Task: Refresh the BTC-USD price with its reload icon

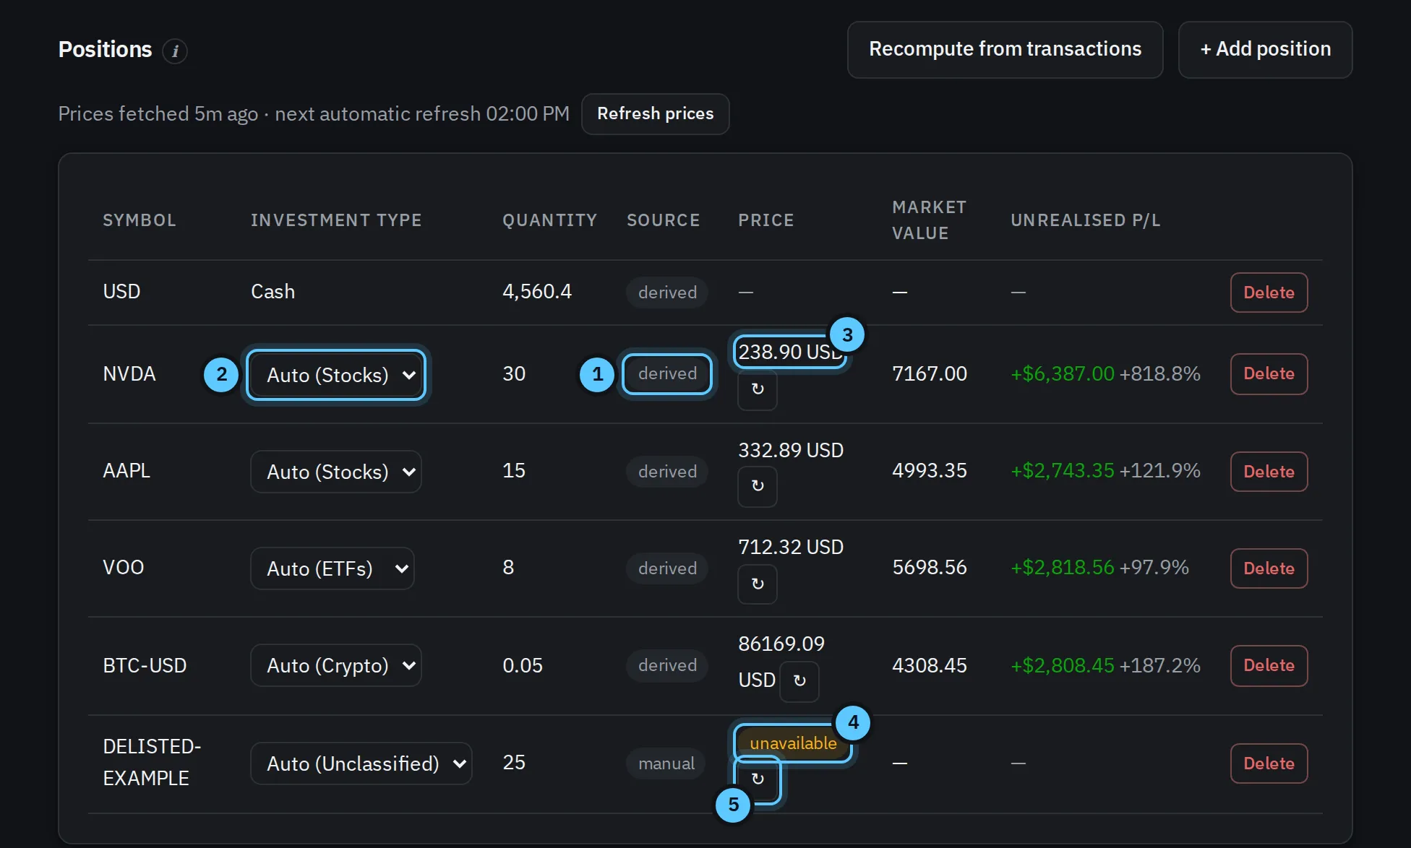Action: coord(799,680)
